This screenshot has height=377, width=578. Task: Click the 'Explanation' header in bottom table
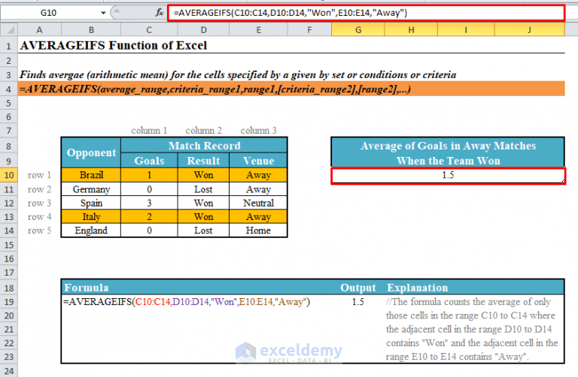[x=417, y=288]
